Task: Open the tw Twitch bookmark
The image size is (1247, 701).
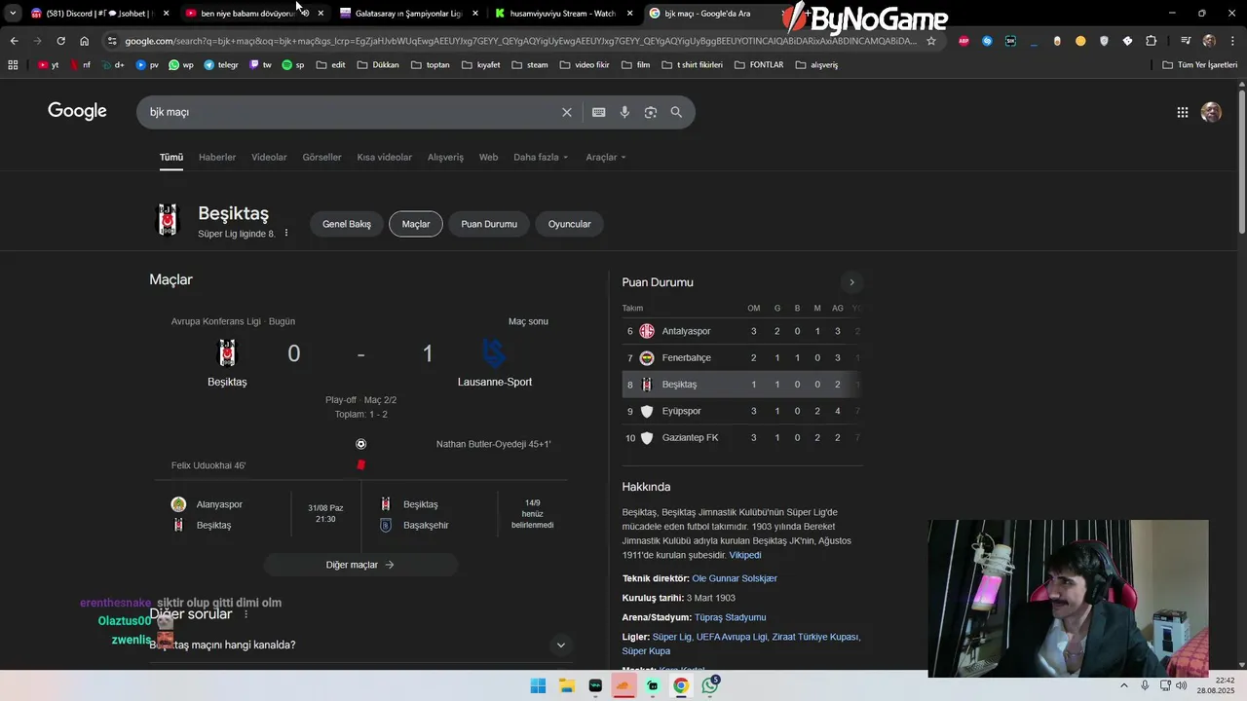Action: point(260,65)
